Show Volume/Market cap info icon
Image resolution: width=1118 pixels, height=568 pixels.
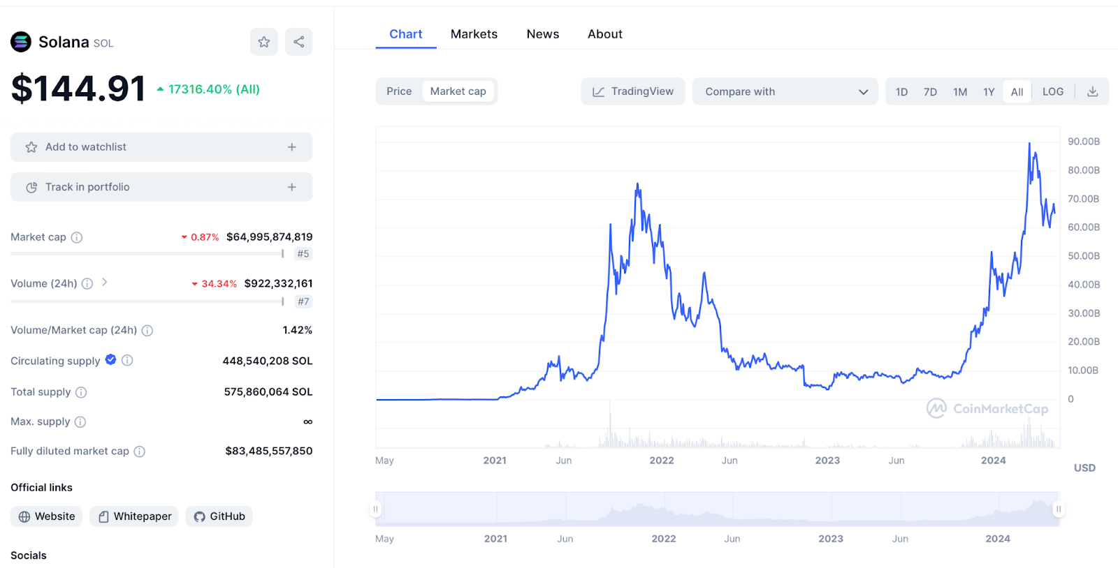[147, 330]
